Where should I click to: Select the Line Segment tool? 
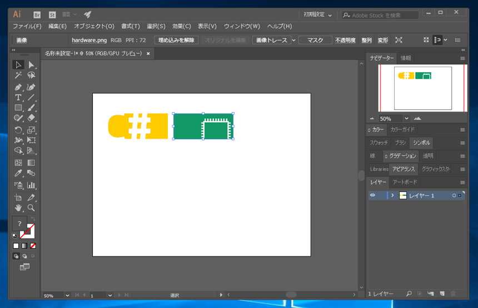coord(31,97)
